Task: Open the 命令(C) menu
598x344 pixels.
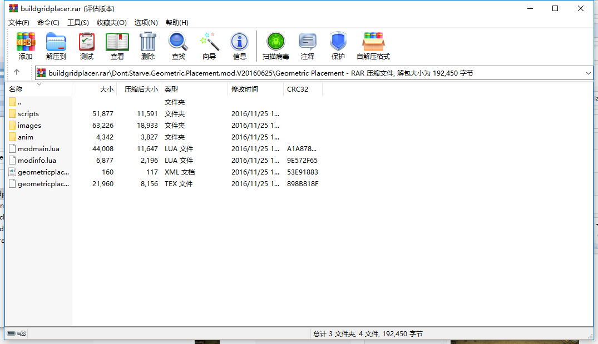Action: tap(48, 22)
